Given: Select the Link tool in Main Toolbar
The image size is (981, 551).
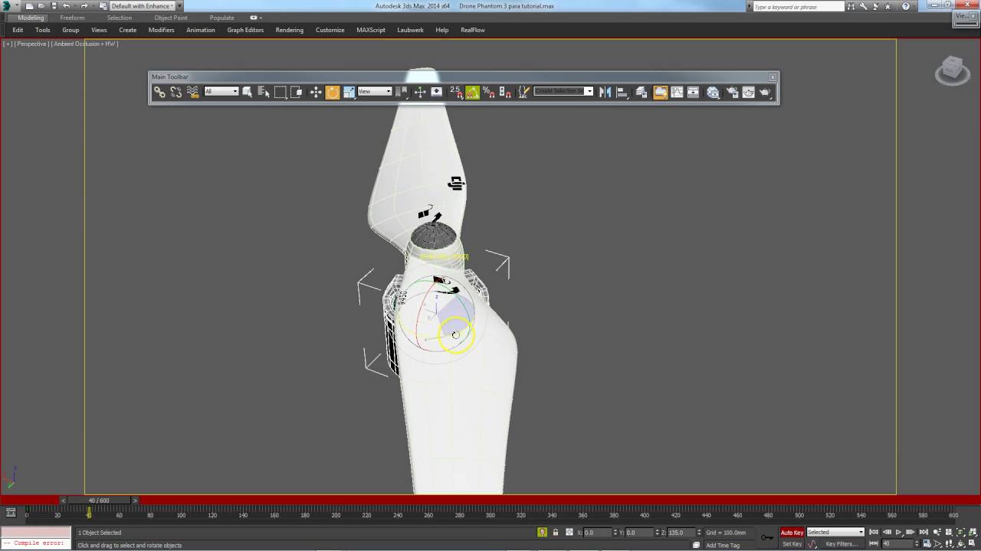Looking at the screenshot, I should (159, 92).
